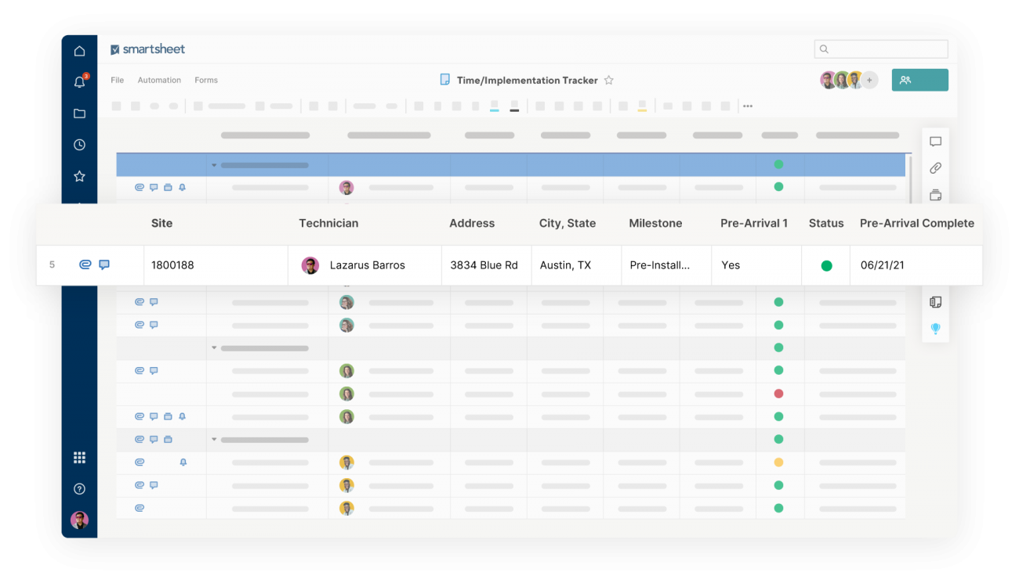
Task: Open the Attachments panel on the right
Action: pos(935,167)
